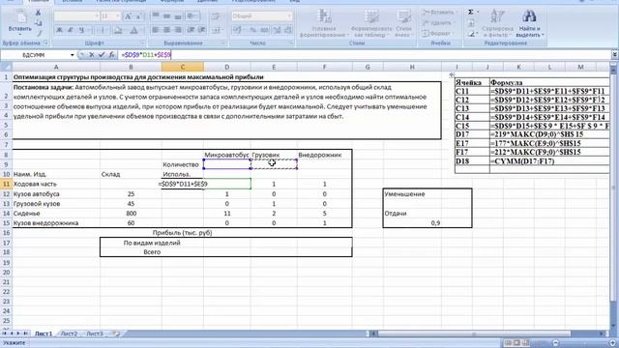The width and height of the screenshot is (619, 348).
Task: Open the Conditional Formatting menu
Action: [x=324, y=23]
